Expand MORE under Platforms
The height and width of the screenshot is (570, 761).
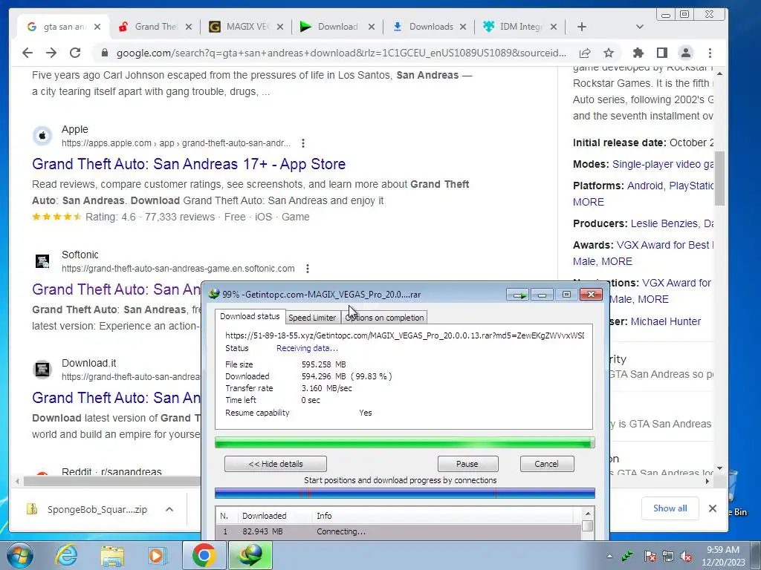(589, 202)
